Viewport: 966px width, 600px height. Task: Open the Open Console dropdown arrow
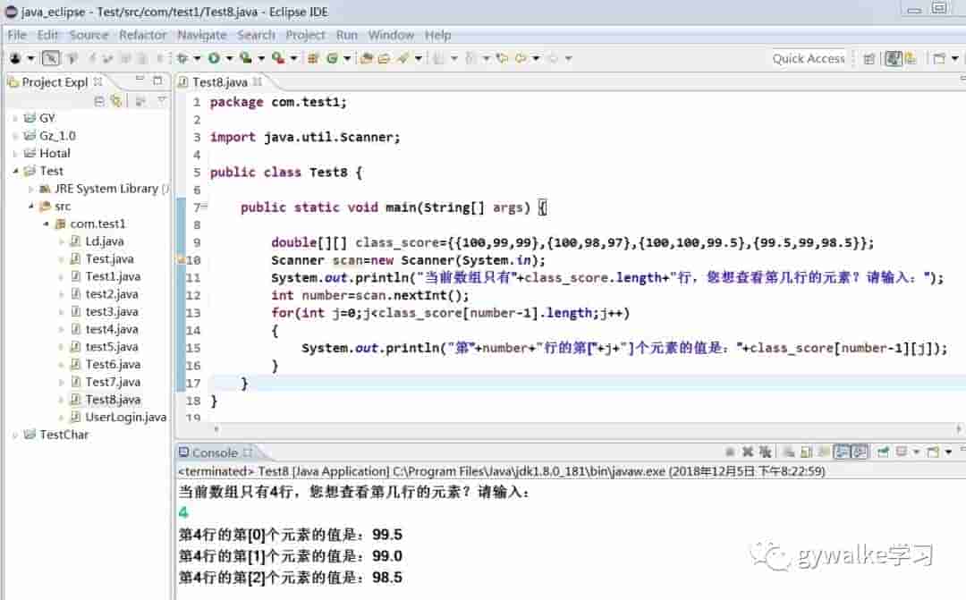(948, 452)
